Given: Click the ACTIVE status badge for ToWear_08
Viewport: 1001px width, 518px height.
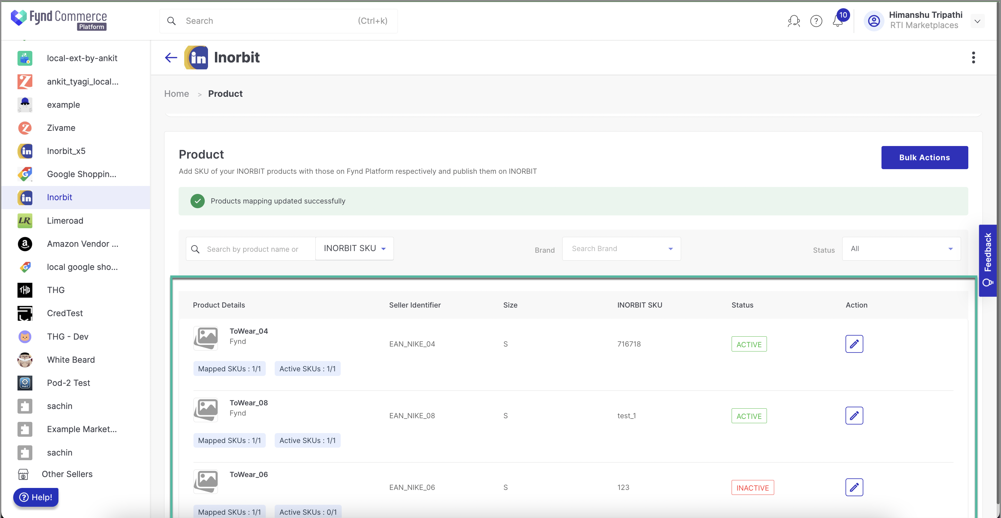Looking at the screenshot, I should [x=749, y=416].
